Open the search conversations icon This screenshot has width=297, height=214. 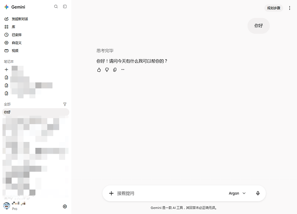click(56, 6)
